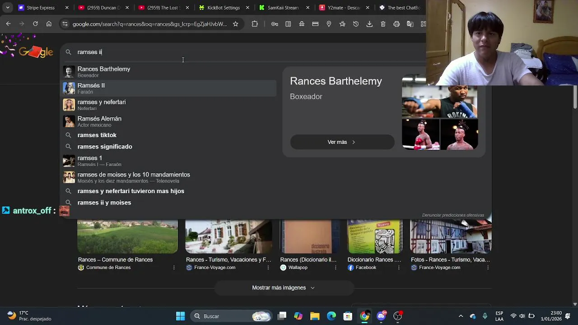Click the taskbar Buscar search box
Image resolution: width=578 pixels, height=325 pixels.
(x=230, y=316)
